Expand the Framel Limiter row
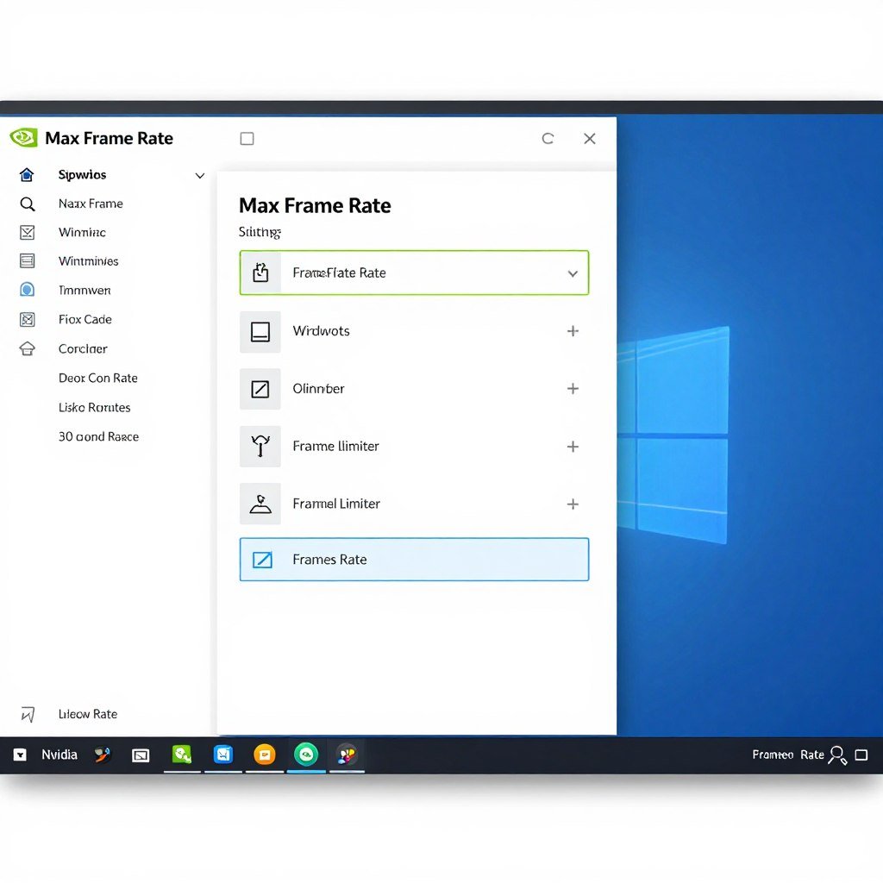Screen dimensions: 883x883 coord(573,504)
